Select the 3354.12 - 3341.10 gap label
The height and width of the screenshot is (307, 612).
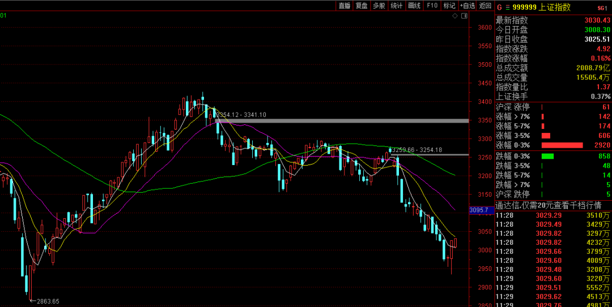(x=241, y=115)
